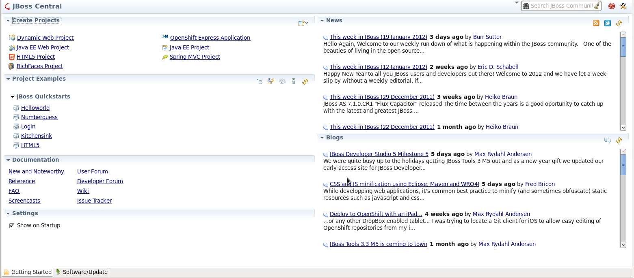Open the HTML5 quickstart link
Viewport: 634px width, 278px height.
(30, 145)
